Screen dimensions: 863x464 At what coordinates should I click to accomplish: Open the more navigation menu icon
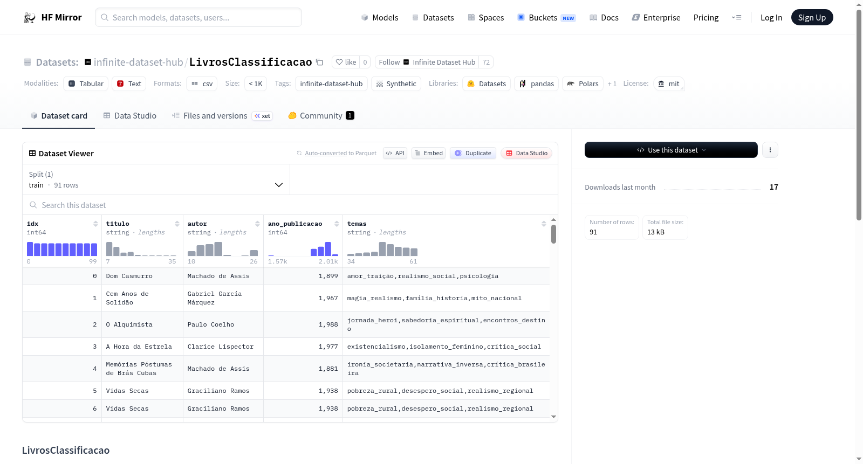click(736, 17)
